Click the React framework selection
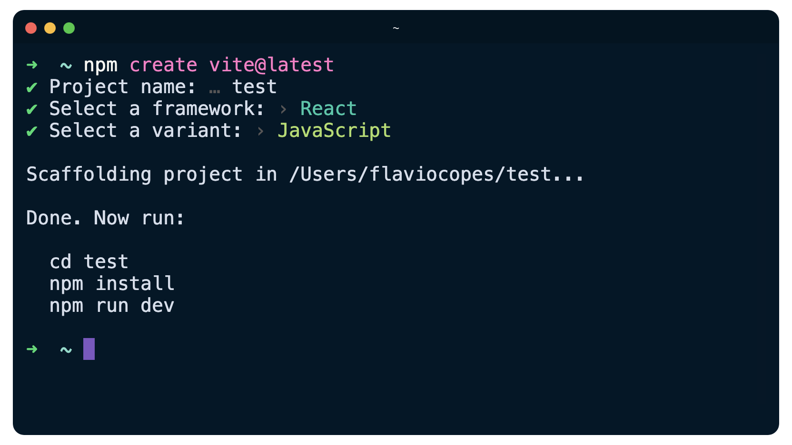Screen dimensions: 792x445 pyautogui.click(x=328, y=109)
